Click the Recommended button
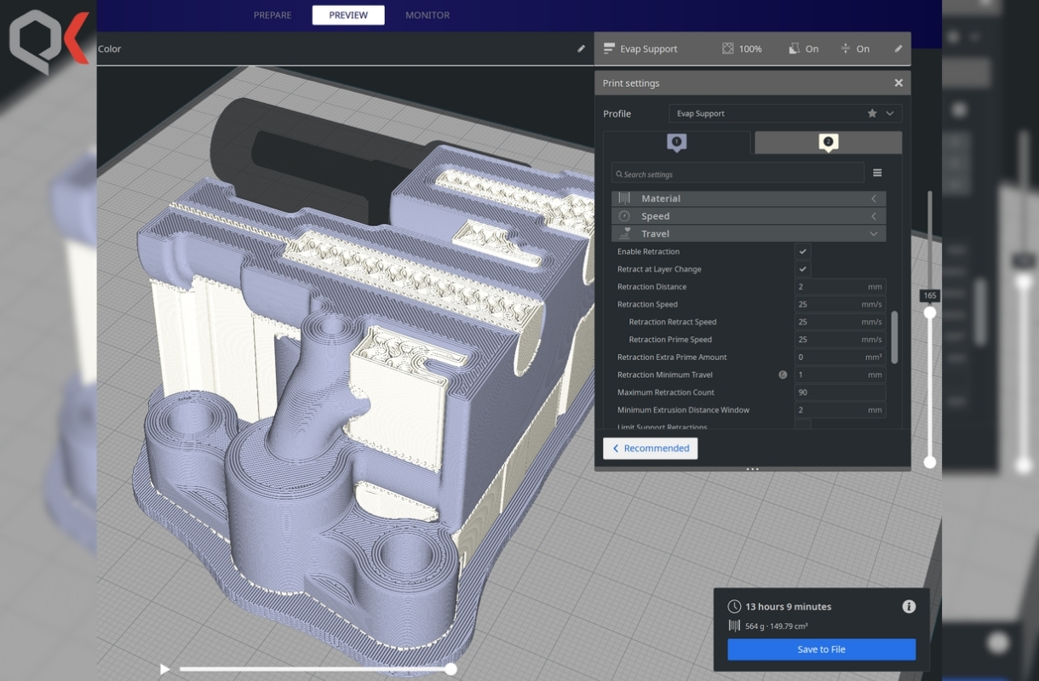 [x=651, y=449]
